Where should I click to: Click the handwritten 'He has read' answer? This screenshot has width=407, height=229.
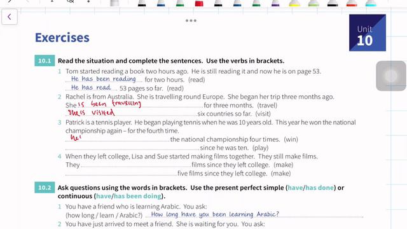91,88
